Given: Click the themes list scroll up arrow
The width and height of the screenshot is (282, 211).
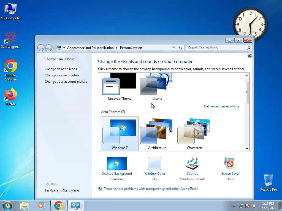Looking at the screenshot, I should click(247, 75).
